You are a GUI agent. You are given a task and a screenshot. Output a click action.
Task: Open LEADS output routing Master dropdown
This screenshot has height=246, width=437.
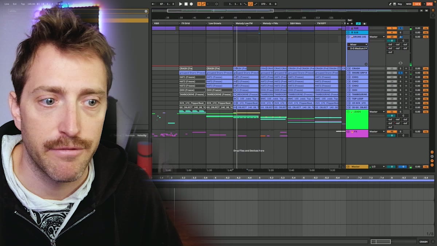tap(377, 112)
